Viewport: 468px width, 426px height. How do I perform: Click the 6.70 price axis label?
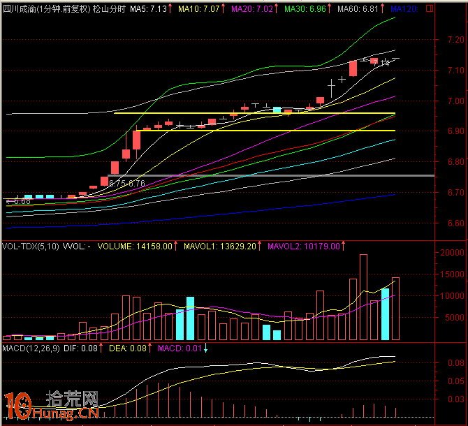[455, 193]
